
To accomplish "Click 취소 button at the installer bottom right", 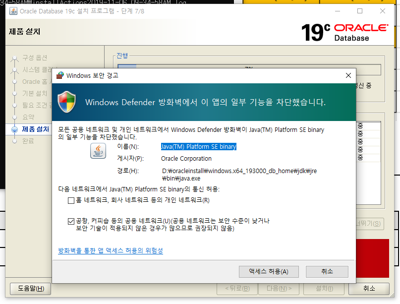I will point(369,289).
